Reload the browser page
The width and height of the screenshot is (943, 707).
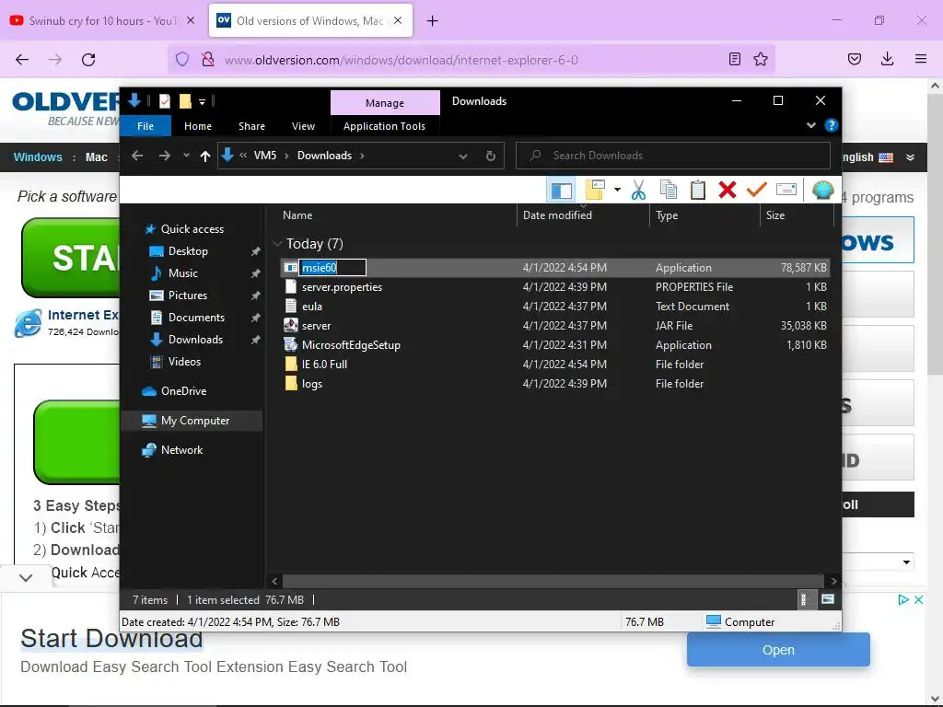click(x=88, y=60)
